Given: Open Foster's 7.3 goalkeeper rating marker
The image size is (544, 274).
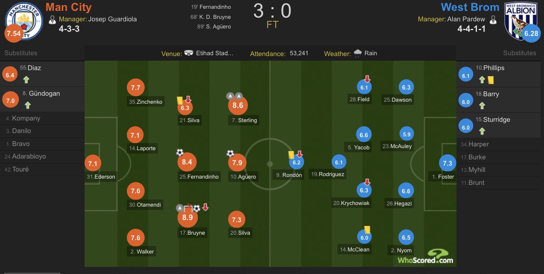Looking at the screenshot, I should coord(447,163).
